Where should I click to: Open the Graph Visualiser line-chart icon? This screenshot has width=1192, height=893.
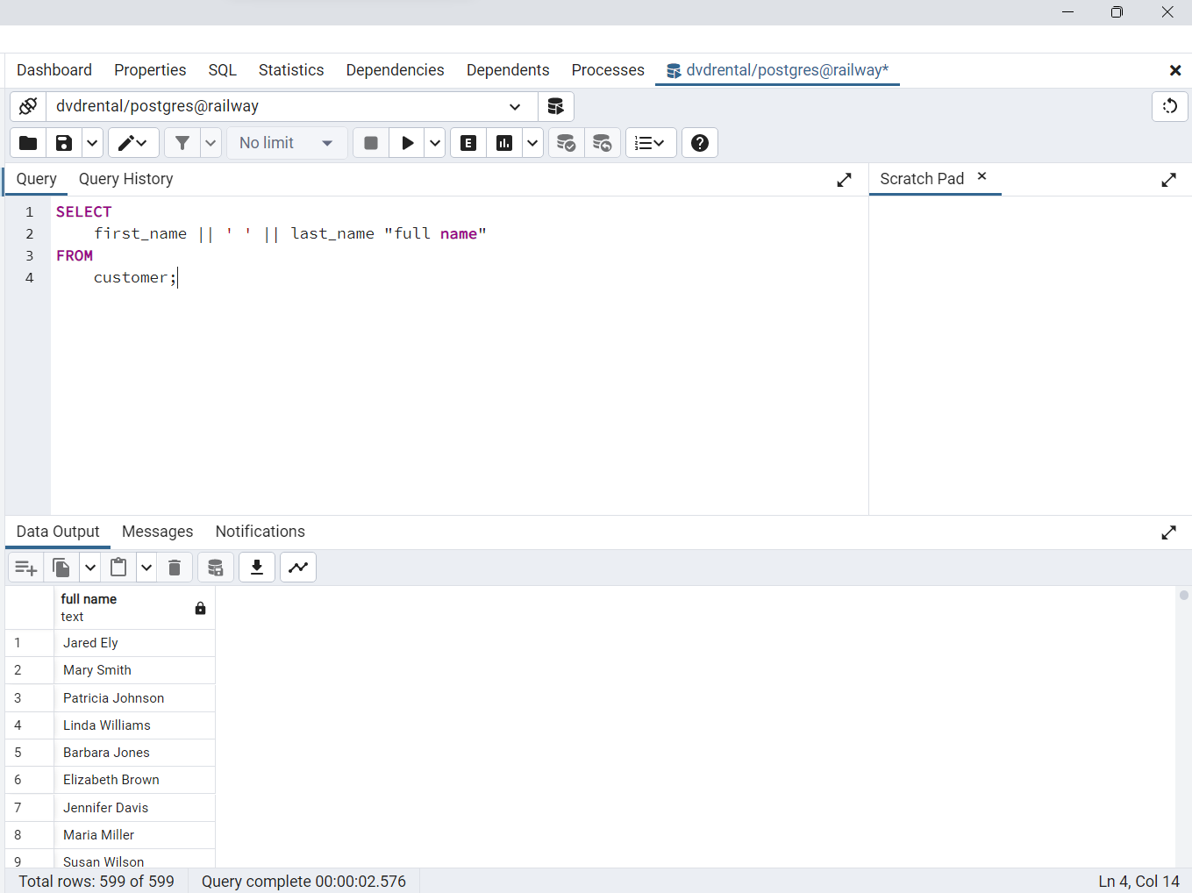[x=298, y=568]
